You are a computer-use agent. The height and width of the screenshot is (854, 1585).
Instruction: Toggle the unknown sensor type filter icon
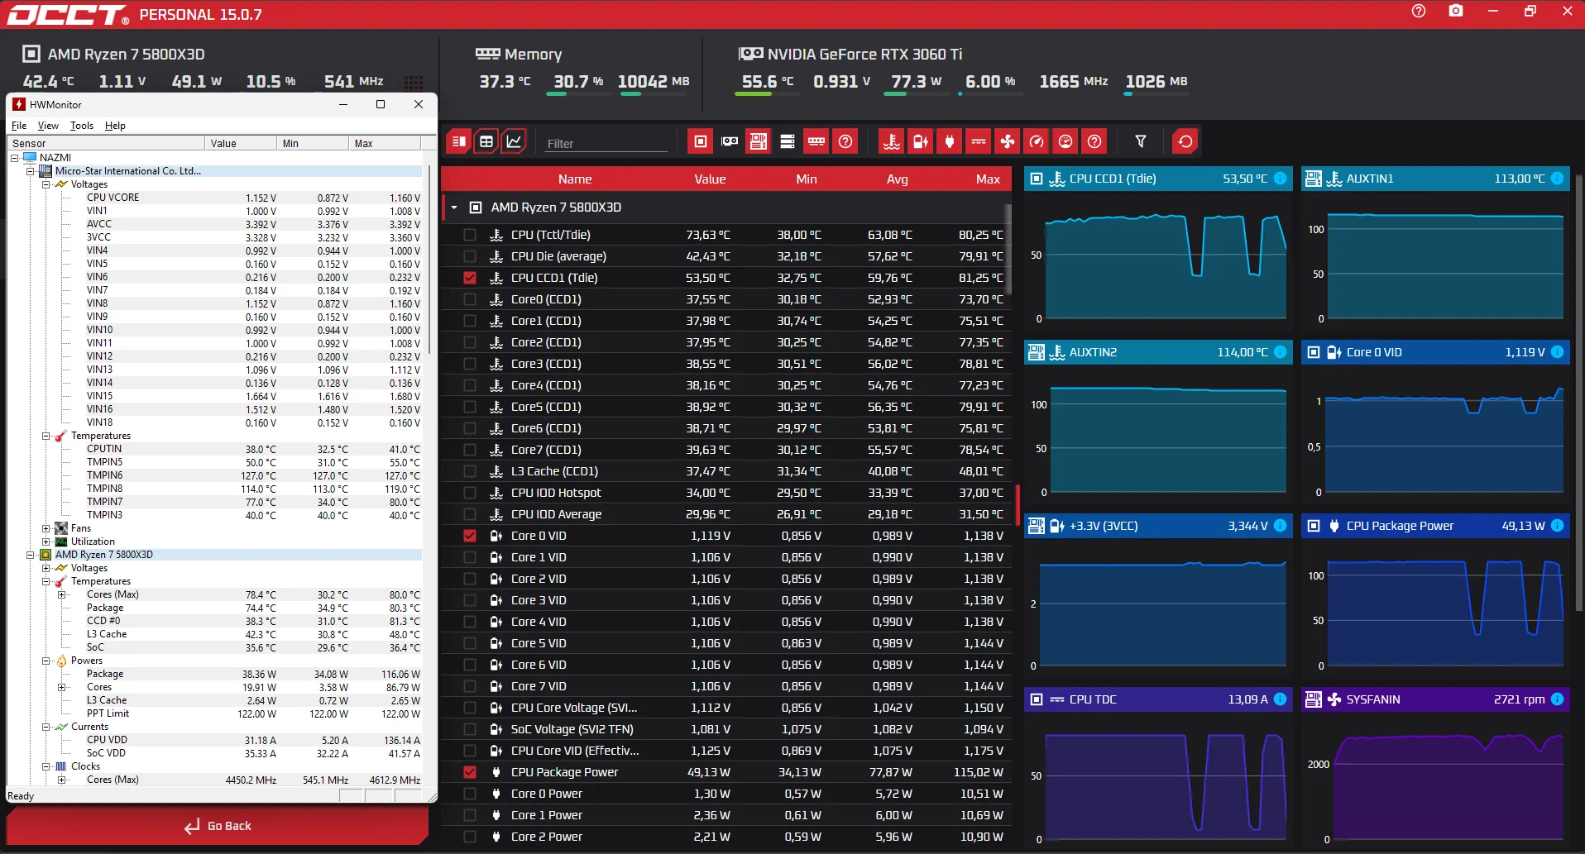(x=1094, y=141)
